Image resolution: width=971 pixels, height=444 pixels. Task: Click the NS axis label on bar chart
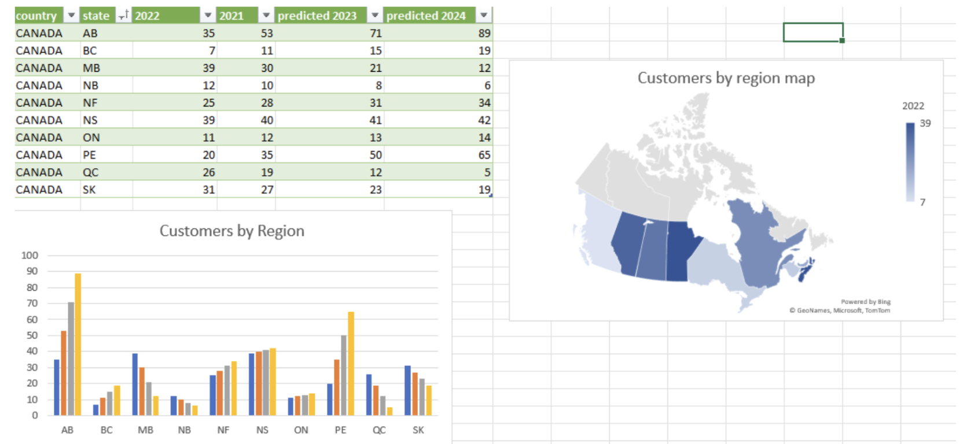[262, 430]
